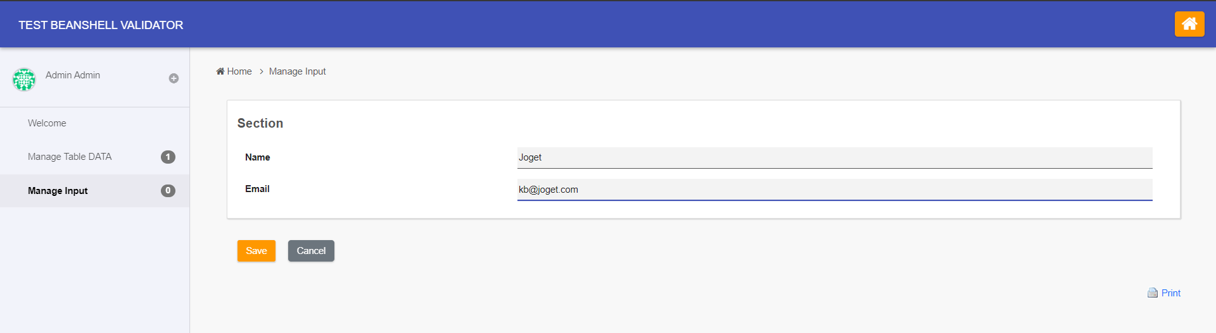The width and height of the screenshot is (1216, 333).
Task: Click the printer icon beside Print
Action: coord(1153,293)
